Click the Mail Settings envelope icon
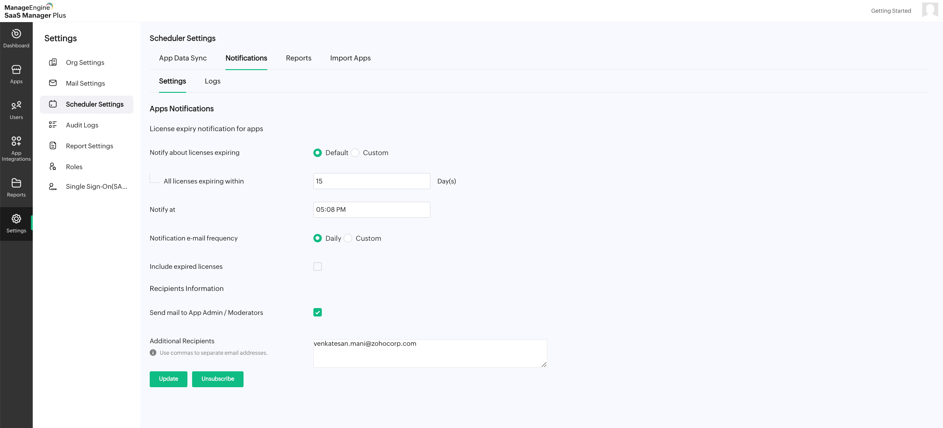This screenshot has width=943, height=428. (x=53, y=83)
